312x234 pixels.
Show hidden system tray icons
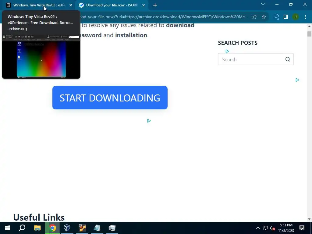click(258, 228)
